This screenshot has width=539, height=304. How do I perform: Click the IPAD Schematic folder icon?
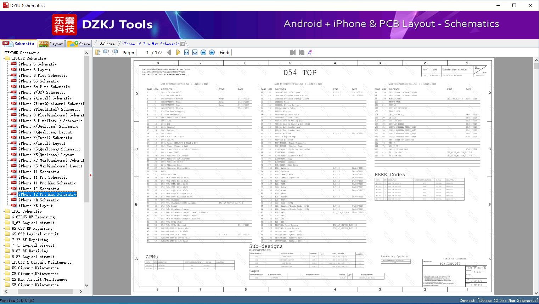(7, 211)
